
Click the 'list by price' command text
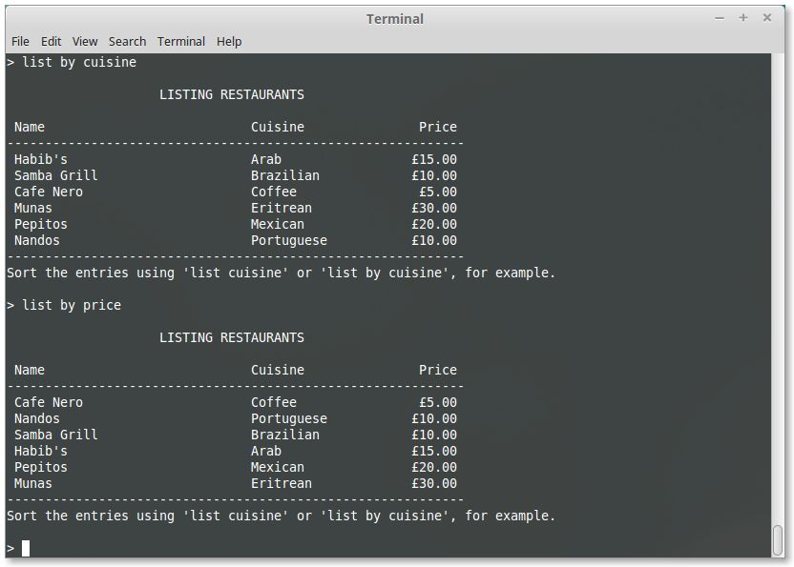click(72, 305)
